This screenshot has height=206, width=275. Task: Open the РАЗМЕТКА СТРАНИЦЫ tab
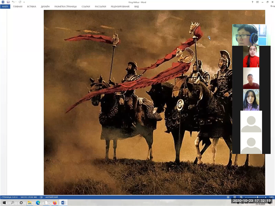coord(66,7)
